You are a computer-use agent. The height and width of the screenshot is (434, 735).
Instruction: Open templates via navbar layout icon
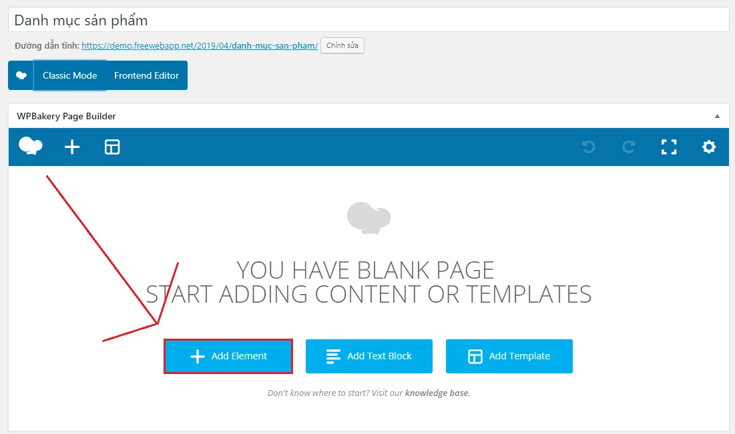point(112,147)
